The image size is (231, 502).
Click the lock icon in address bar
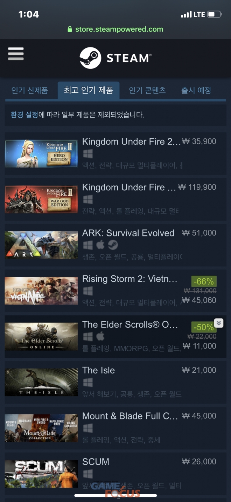pos(70,29)
